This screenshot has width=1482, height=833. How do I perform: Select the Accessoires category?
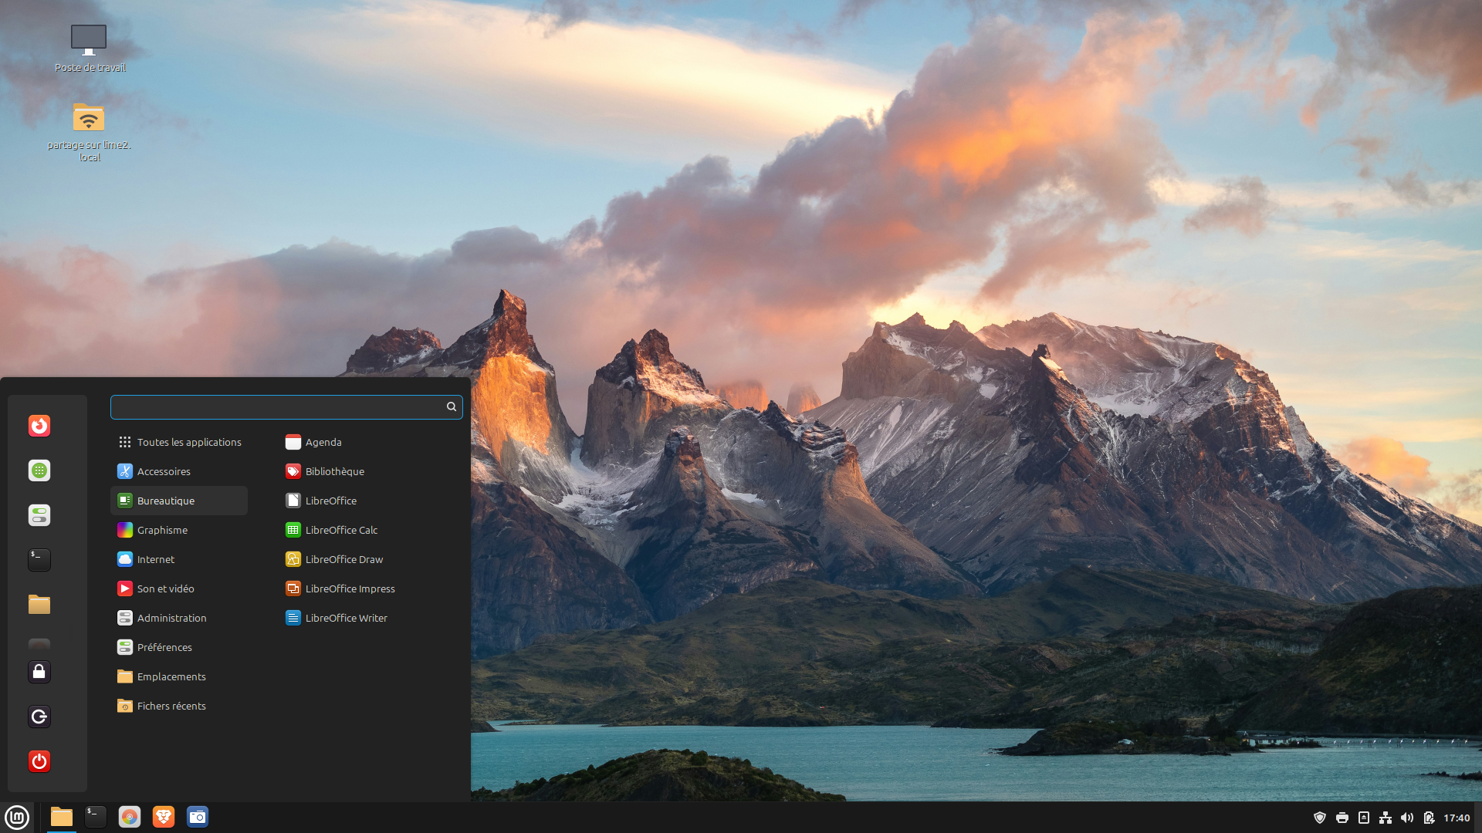164,471
